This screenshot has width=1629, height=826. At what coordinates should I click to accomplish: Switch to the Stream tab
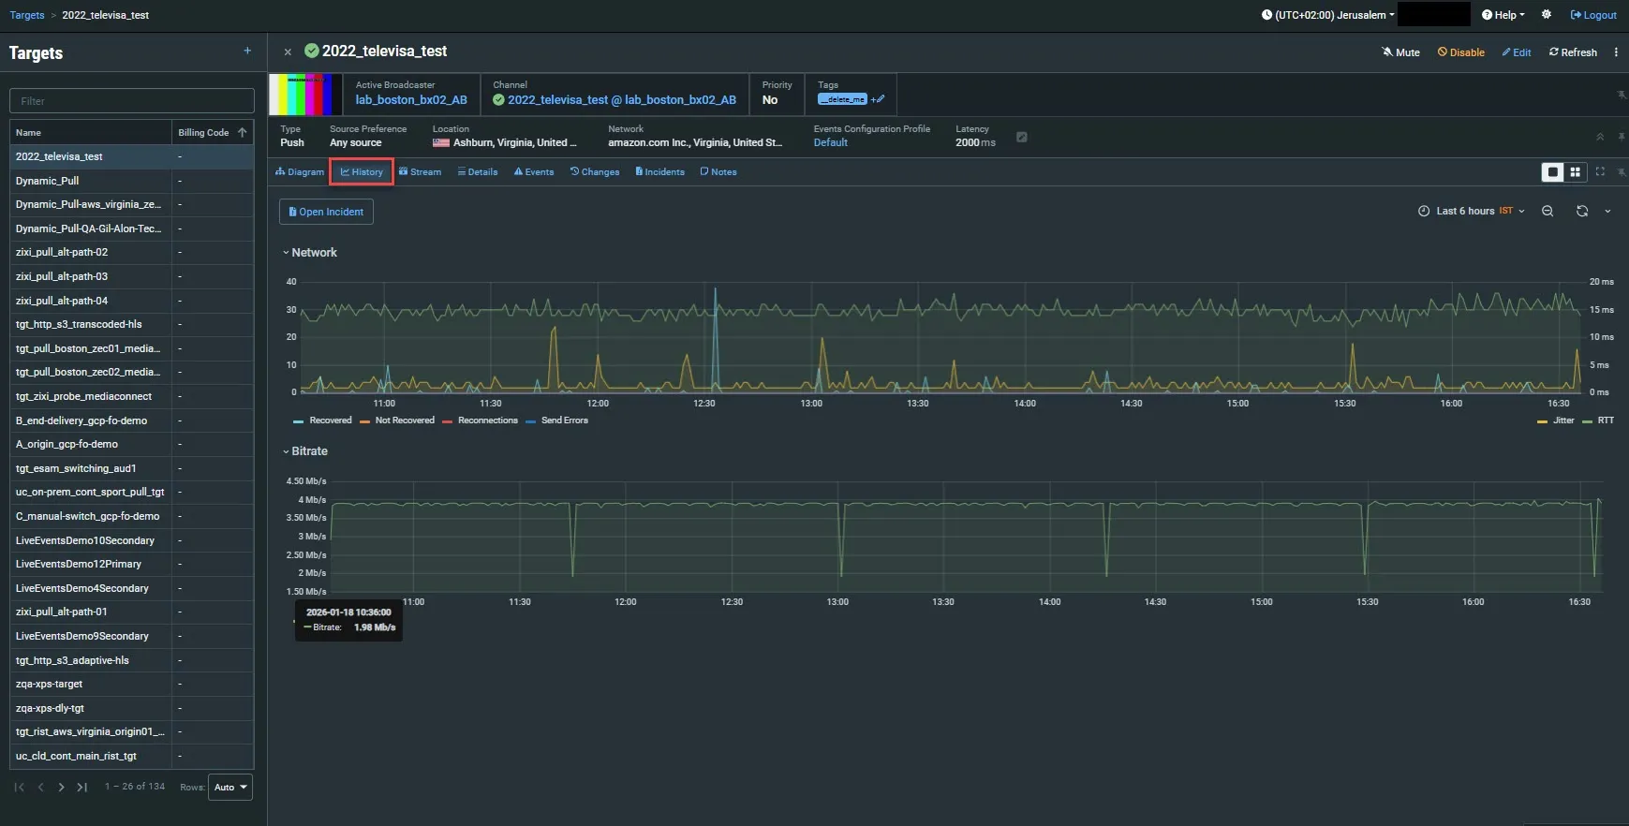[x=420, y=172]
